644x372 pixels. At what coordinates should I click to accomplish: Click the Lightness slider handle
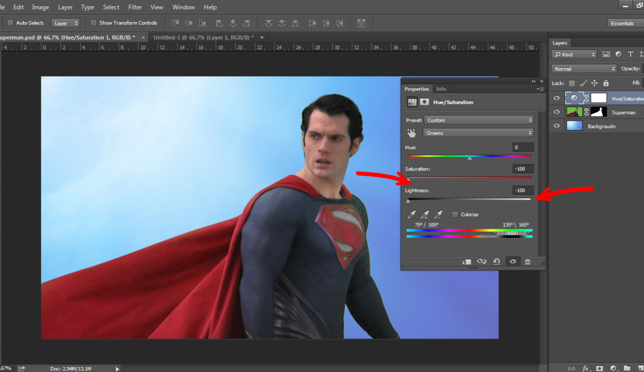(408, 202)
